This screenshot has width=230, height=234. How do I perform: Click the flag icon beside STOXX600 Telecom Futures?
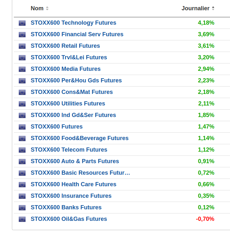22,150
